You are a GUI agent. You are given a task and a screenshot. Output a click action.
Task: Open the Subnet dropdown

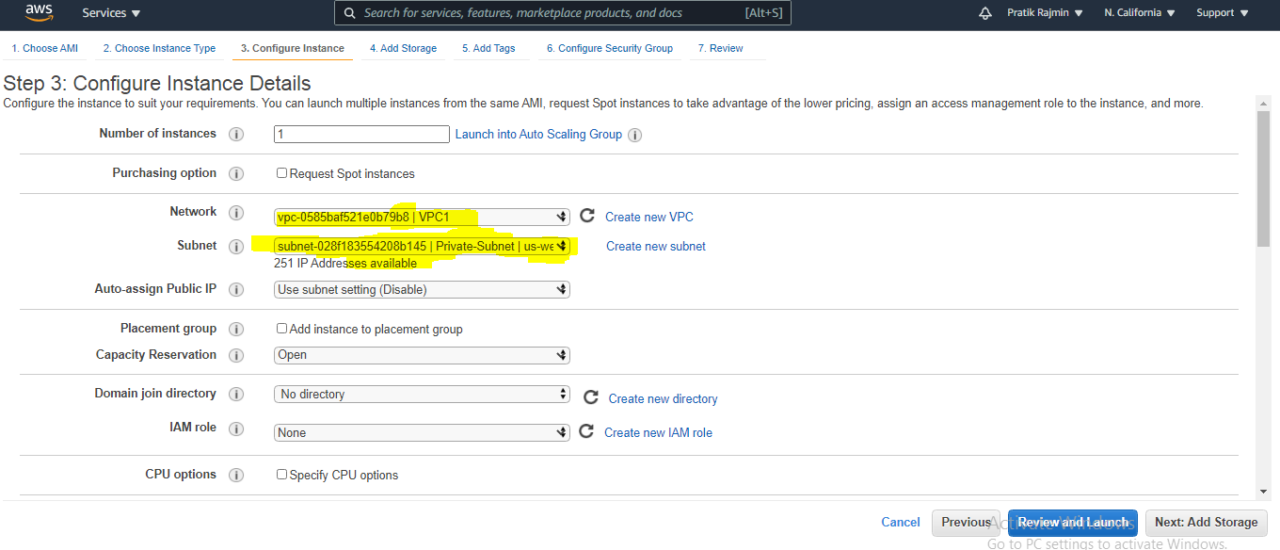pyautogui.click(x=422, y=247)
